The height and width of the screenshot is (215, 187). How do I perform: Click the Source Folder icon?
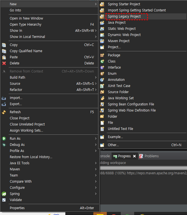[102, 92]
